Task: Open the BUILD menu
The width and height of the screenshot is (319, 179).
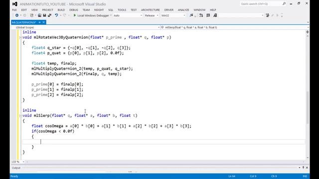Action: [x=61, y=10]
